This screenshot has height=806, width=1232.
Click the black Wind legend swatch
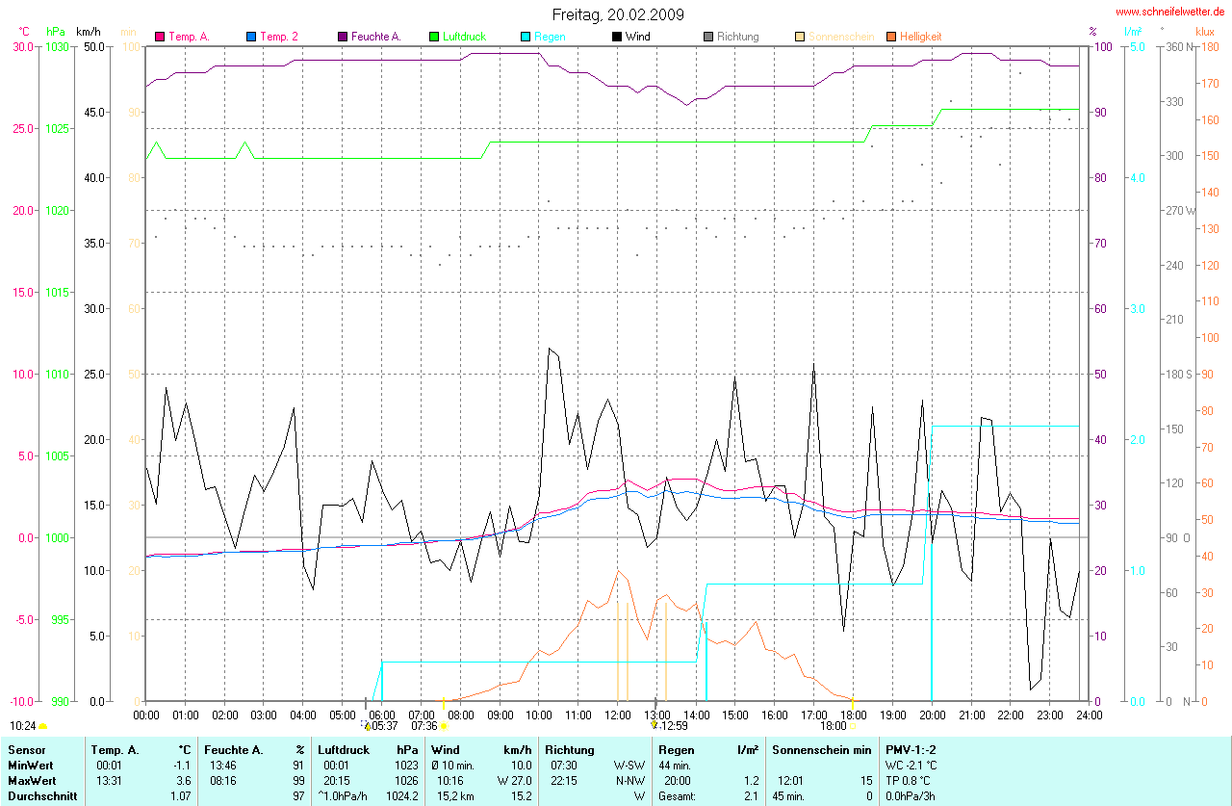coord(617,37)
